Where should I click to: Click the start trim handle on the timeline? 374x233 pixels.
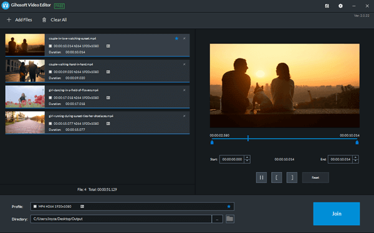212,142
